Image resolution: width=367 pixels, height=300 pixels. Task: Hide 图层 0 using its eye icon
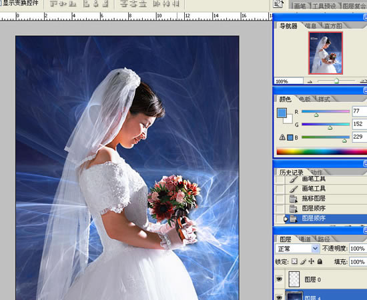tap(279, 279)
